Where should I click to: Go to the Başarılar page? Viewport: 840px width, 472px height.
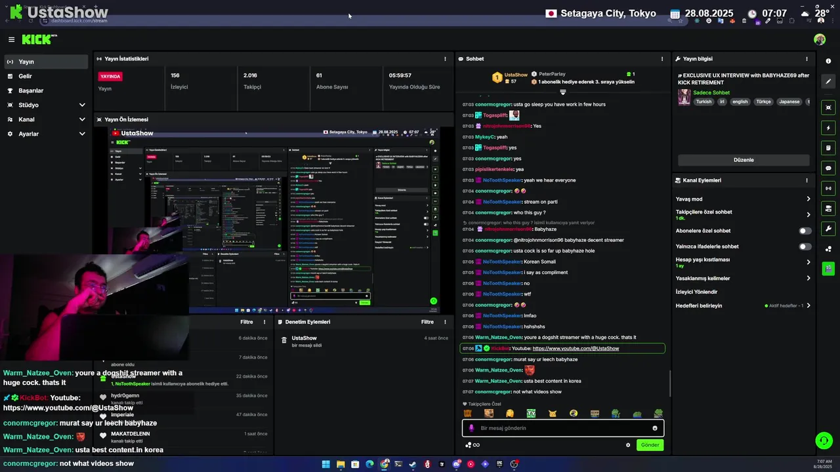[x=46, y=90]
